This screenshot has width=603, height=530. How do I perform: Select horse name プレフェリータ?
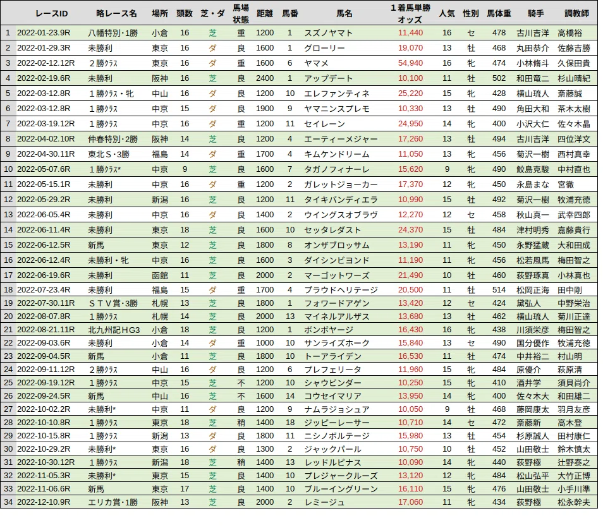coord(332,370)
